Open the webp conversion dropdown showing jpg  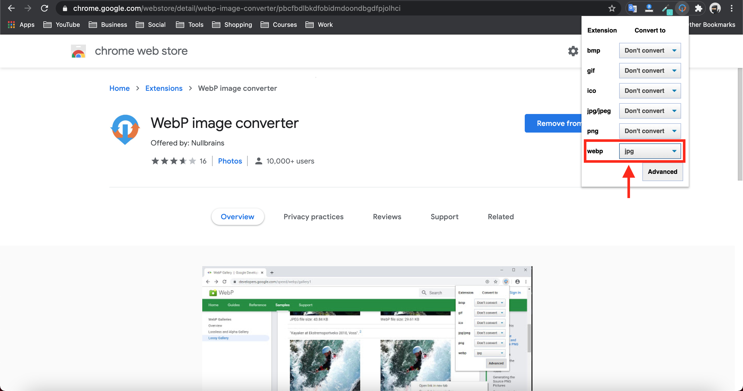650,151
